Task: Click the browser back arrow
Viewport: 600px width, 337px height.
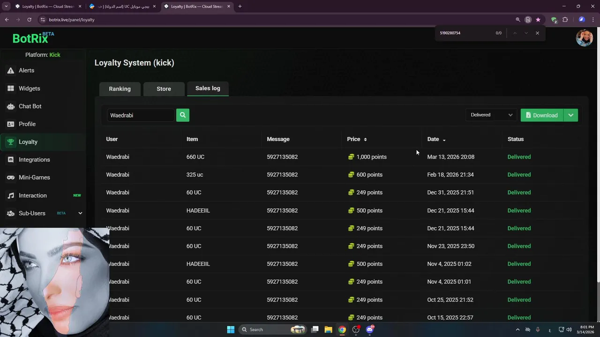Action: 7,20
